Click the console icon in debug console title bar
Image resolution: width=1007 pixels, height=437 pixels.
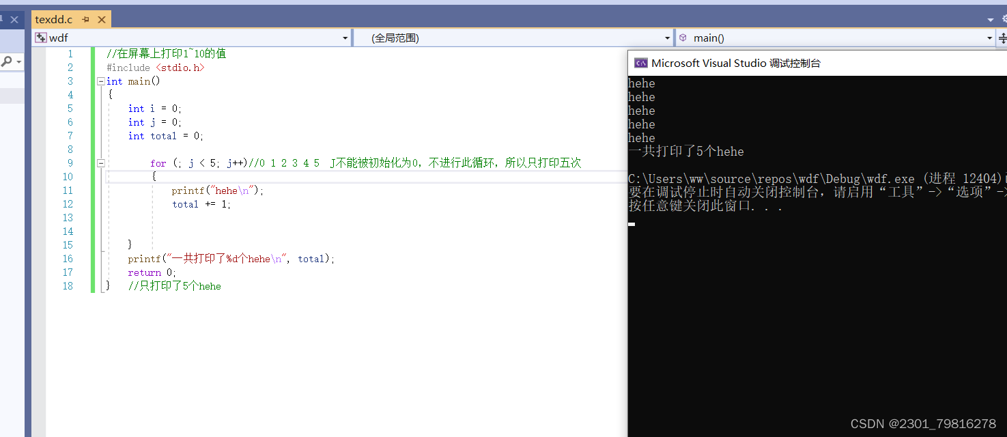641,62
